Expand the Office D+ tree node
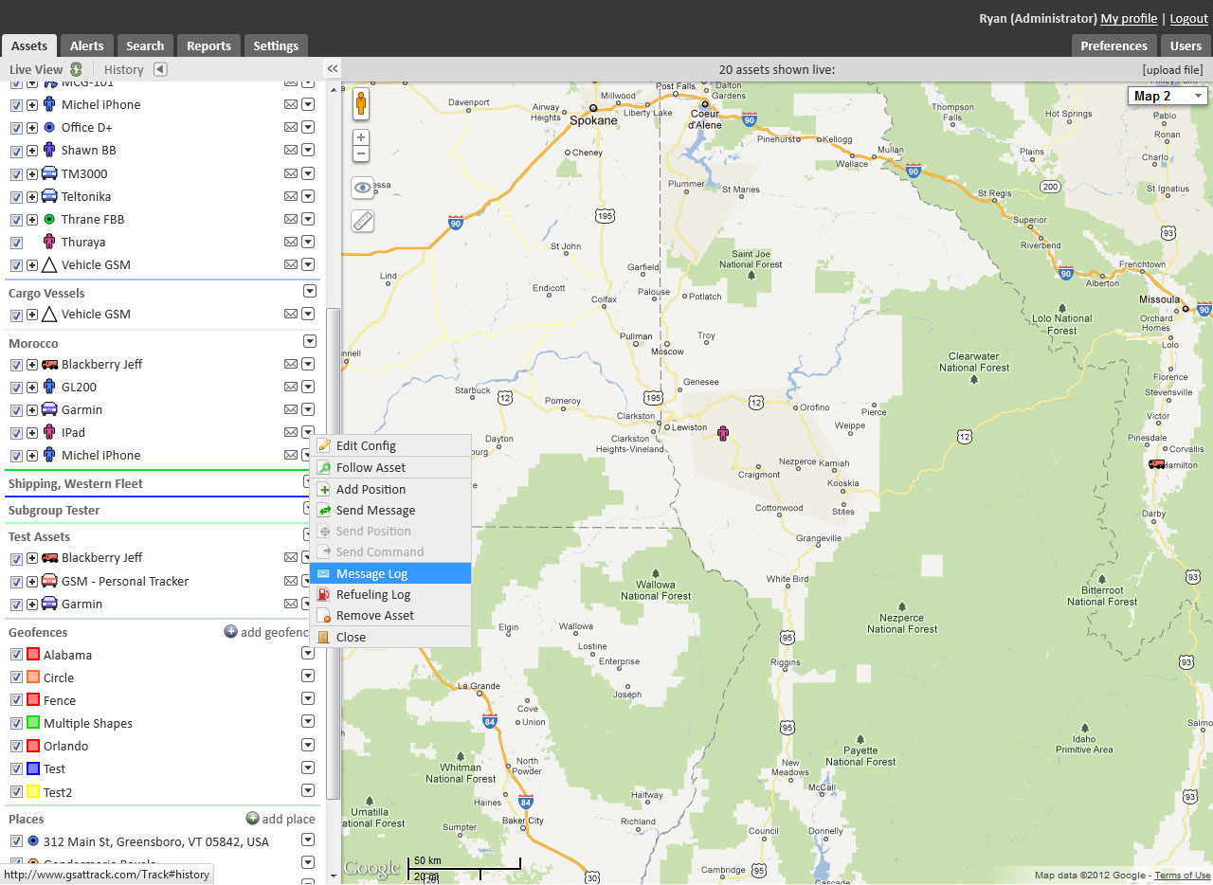 coord(32,128)
